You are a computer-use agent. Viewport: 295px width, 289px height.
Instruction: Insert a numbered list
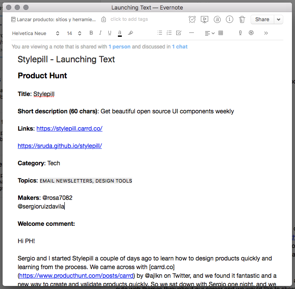pyautogui.click(x=169, y=33)
